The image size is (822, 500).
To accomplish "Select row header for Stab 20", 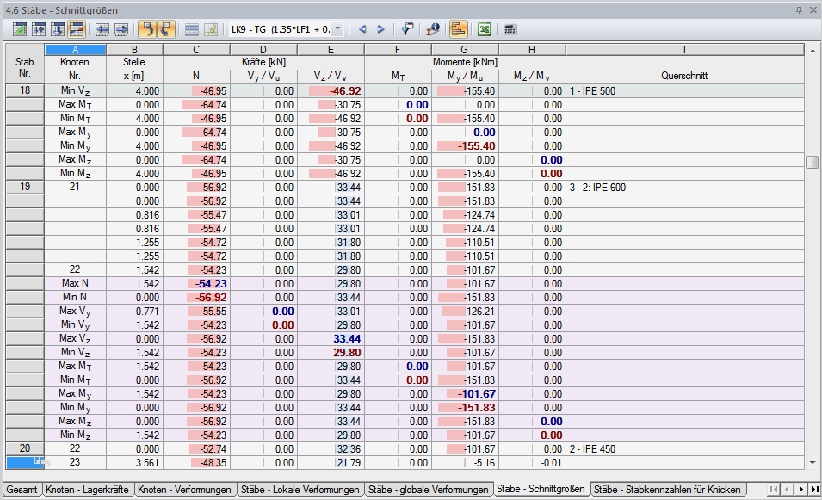I will (25, 448).
